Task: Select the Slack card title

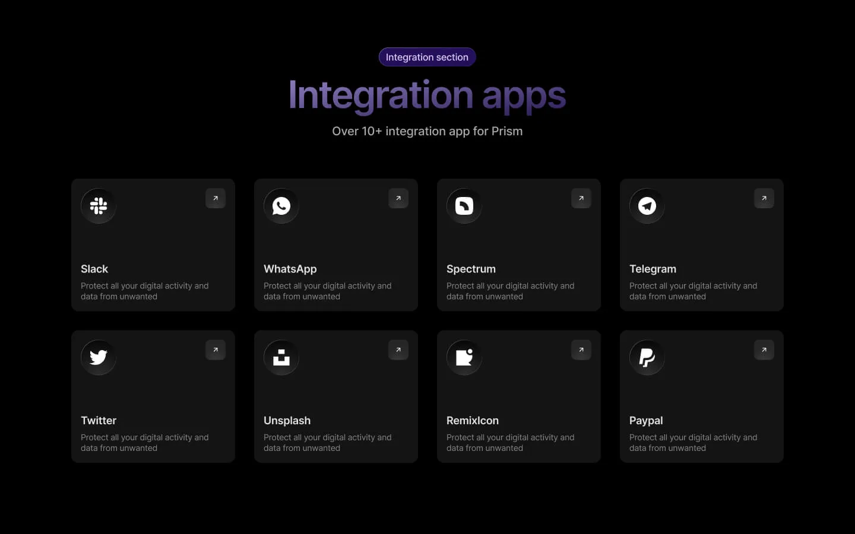Action: pyautogui.click(x=94, y=269)
